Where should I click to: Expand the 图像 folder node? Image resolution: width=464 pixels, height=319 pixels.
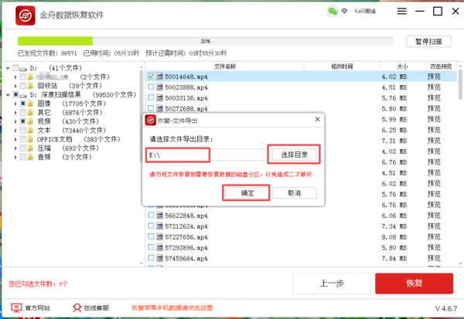[x=15, y=104]
